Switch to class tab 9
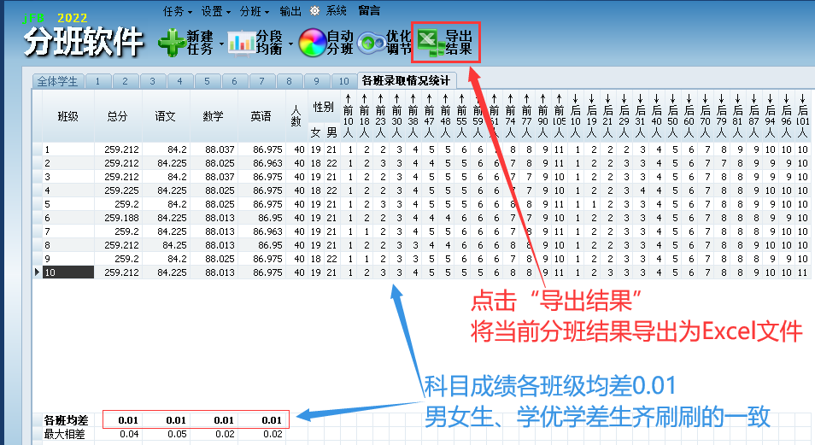Screen dimensions: 815x445 point(317,81)
